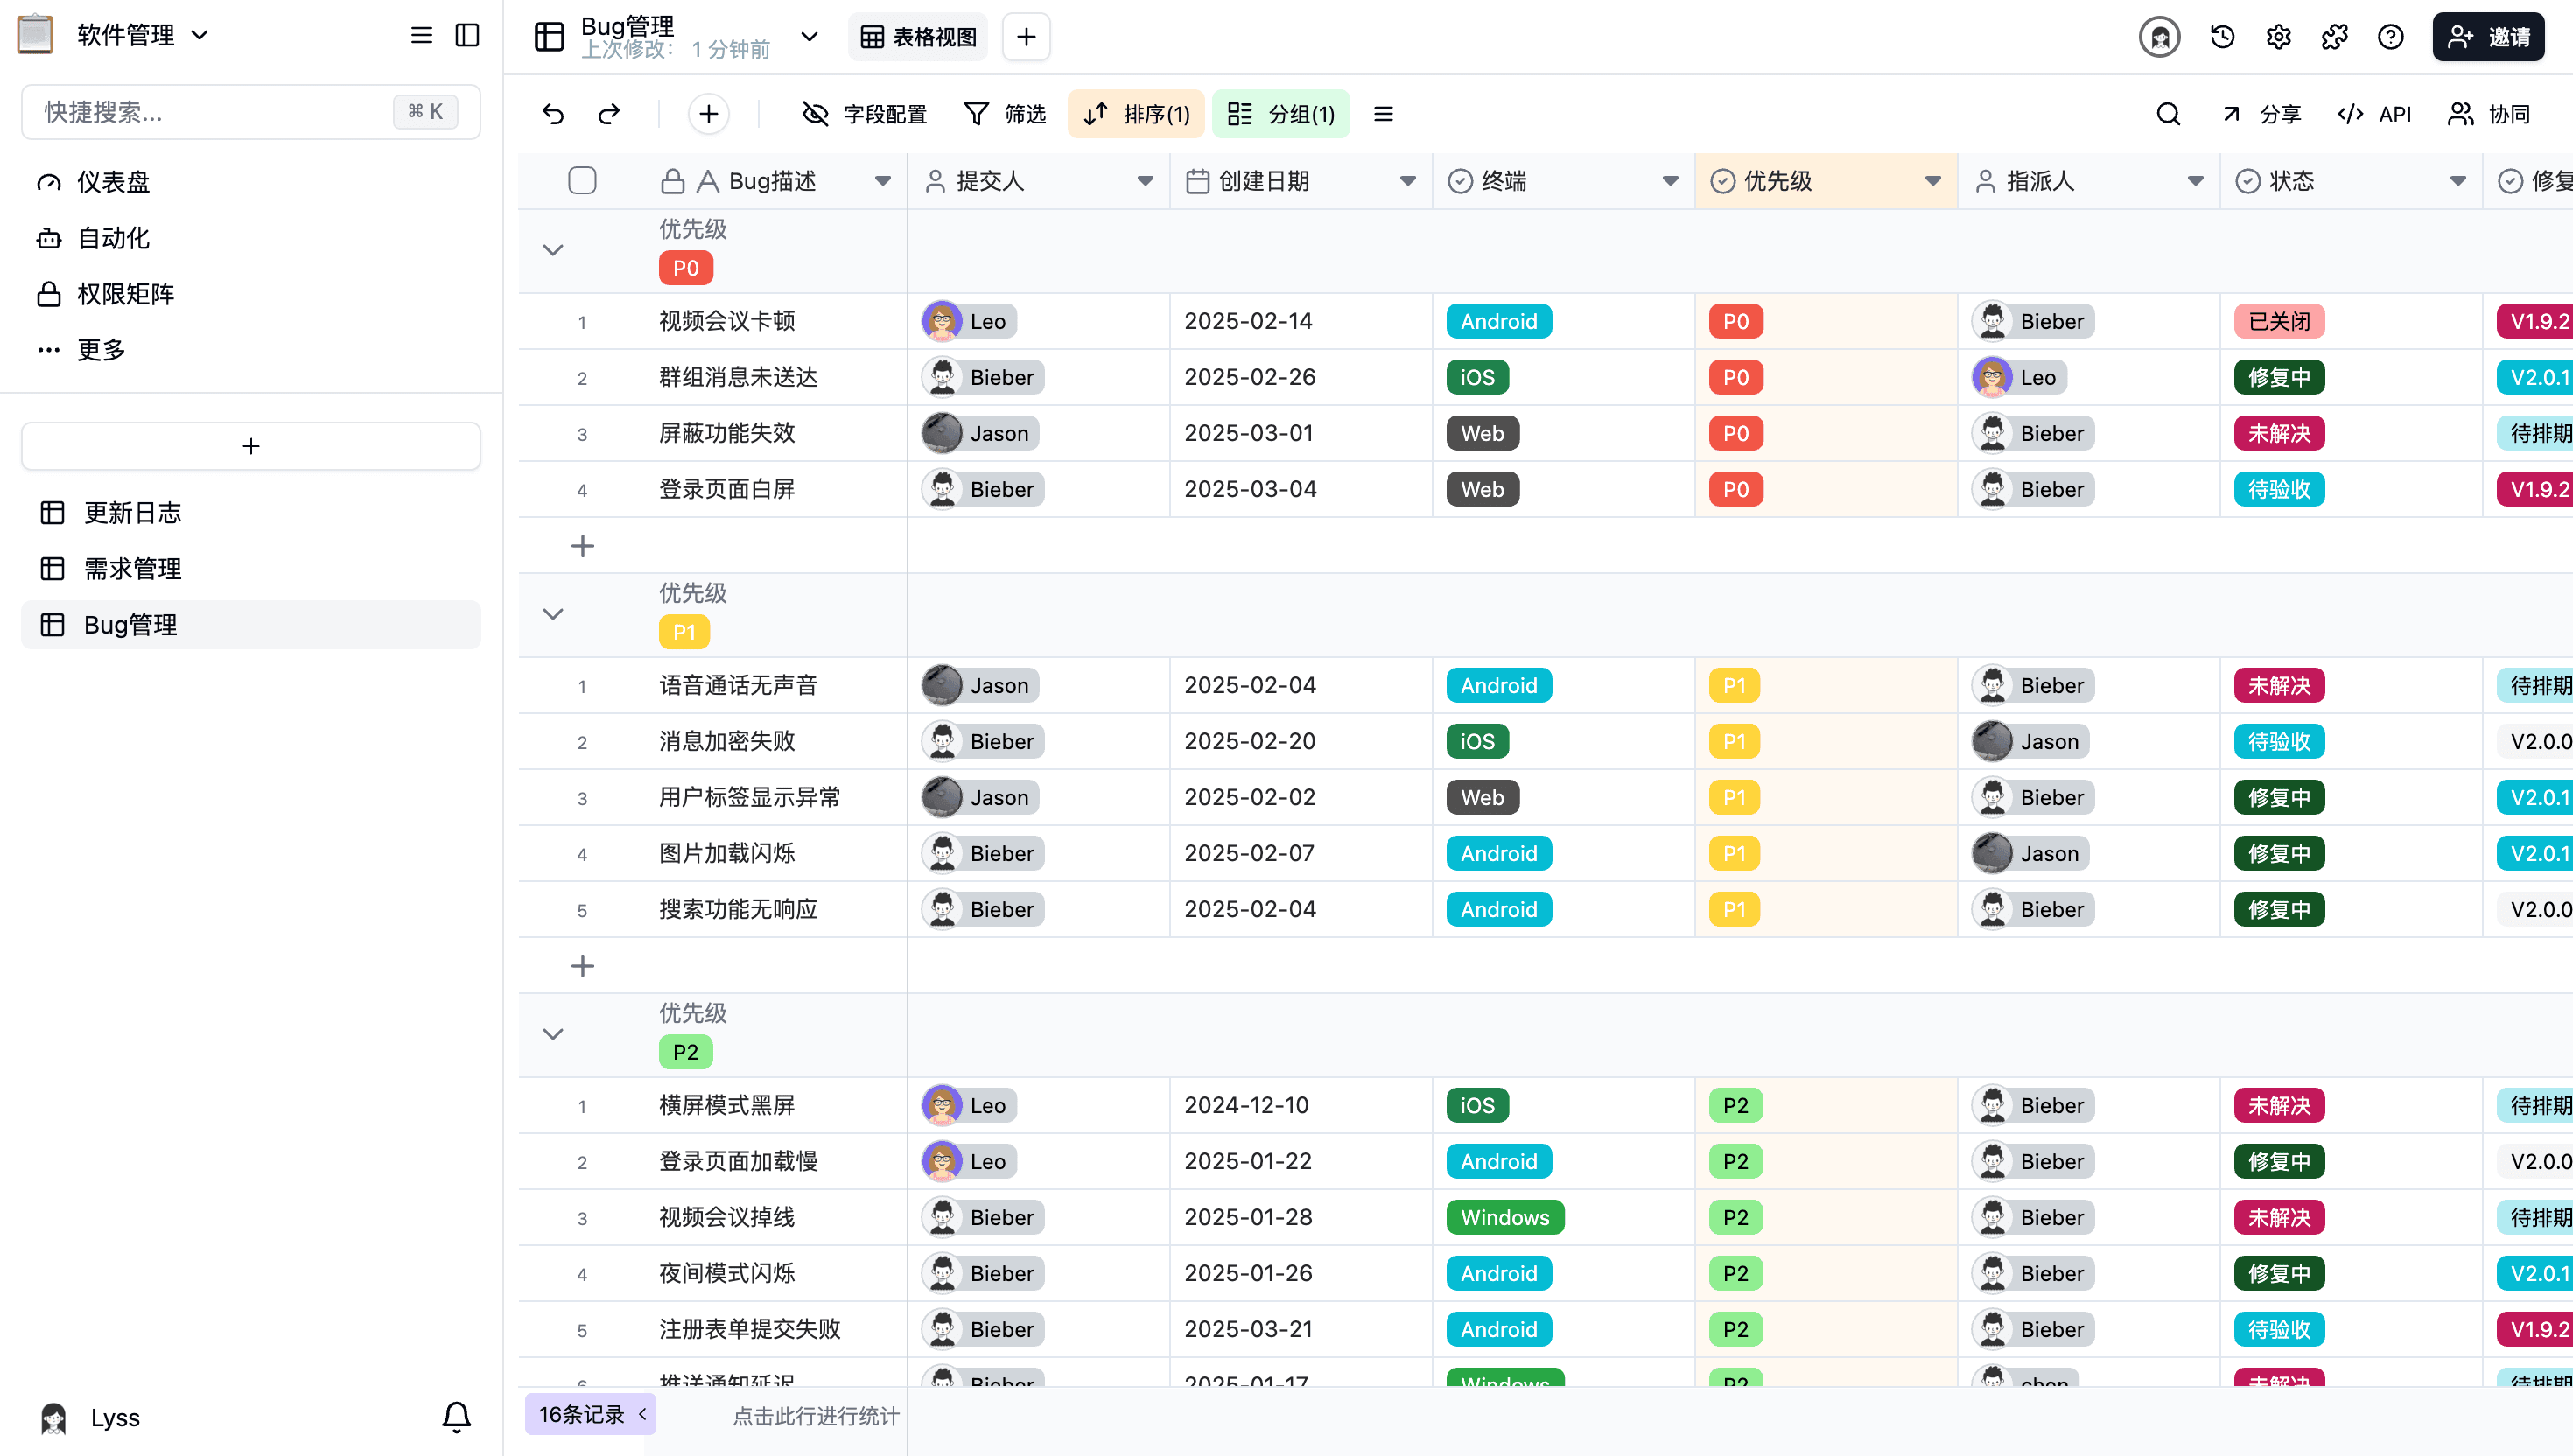Viewport: 2573px width, 1456px height.
Task: Click the 邀请 invite button
Action: (2489, 36)
